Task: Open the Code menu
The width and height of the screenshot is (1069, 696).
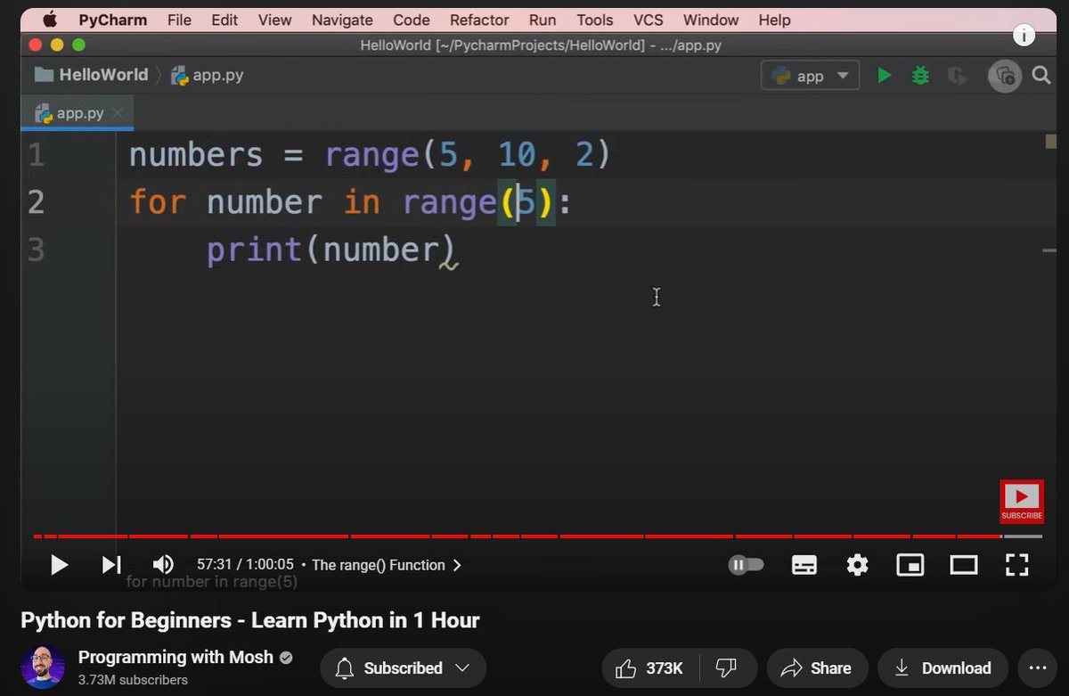Action: coord(411,20)
